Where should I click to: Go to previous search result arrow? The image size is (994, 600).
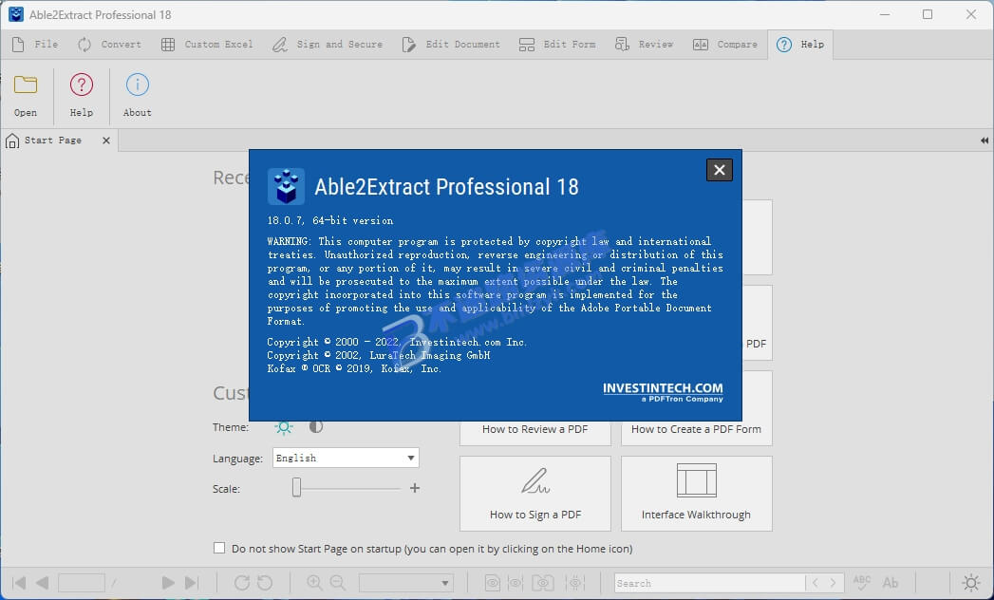tap(816, 583)
